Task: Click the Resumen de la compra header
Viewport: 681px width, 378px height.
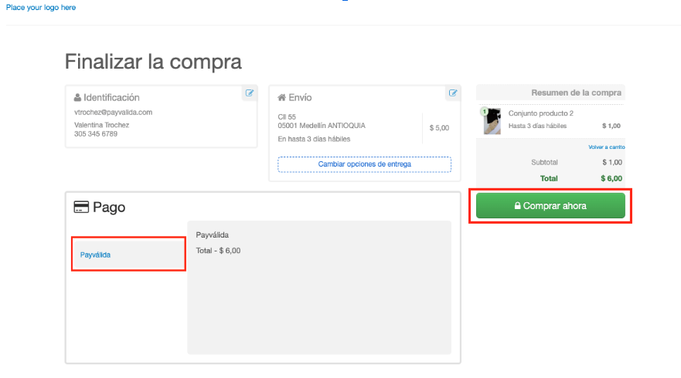Action: coord(576,93)
